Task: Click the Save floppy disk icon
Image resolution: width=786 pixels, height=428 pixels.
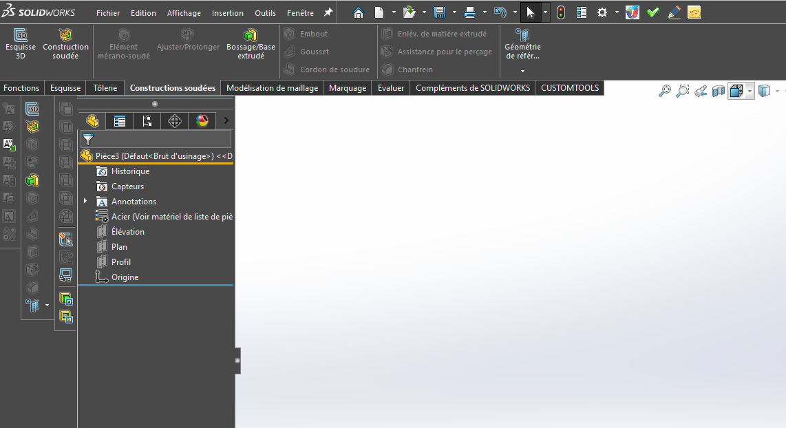Action: [x=439, y=12]
